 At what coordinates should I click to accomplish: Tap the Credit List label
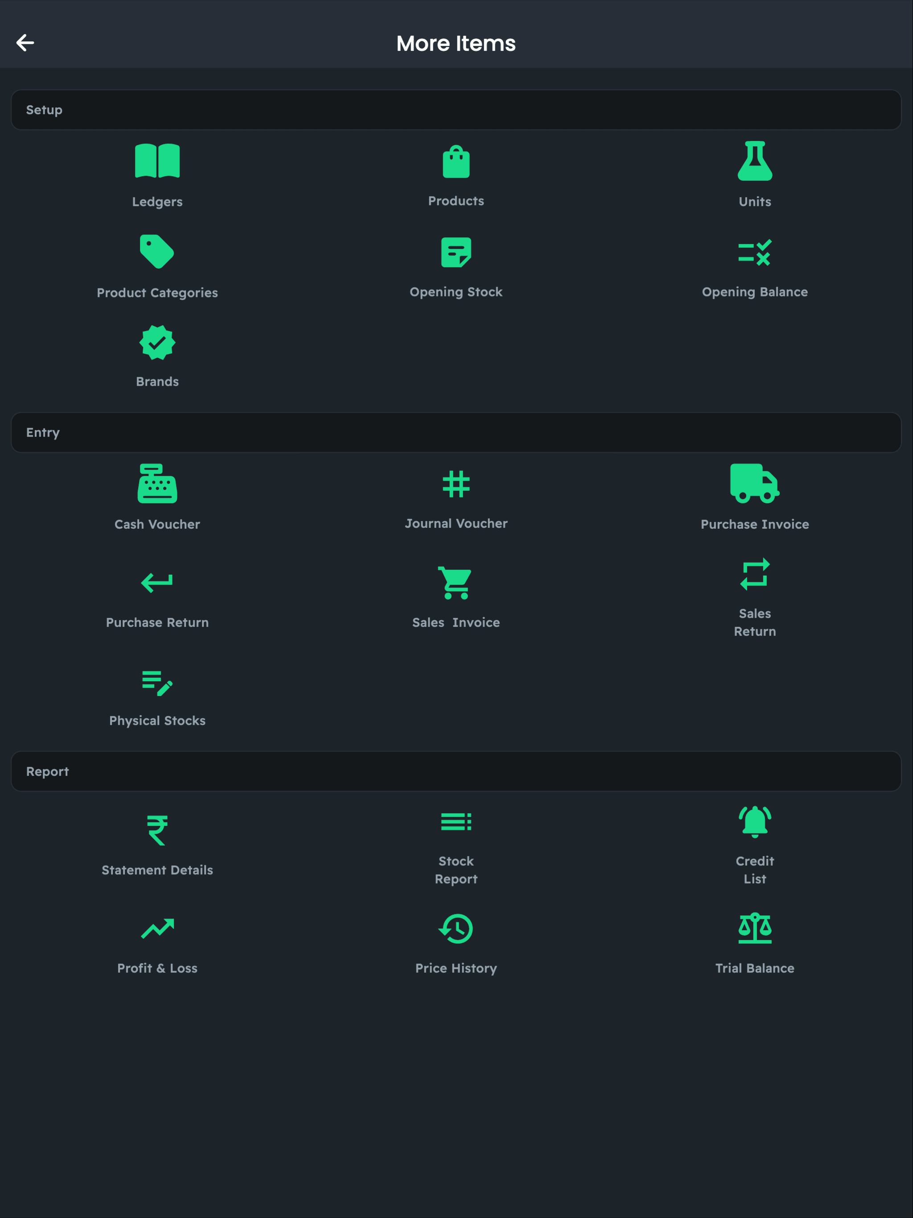coord(755,870)
